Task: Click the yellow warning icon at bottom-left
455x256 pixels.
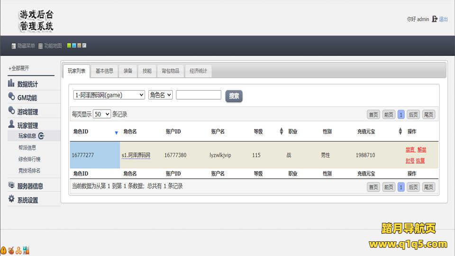Action: tap(3, 250)
